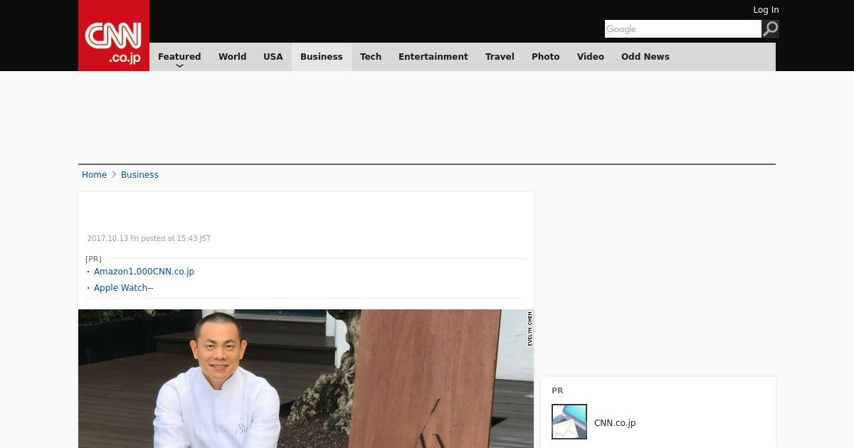Viewport: 854px width, 448px height.
Task: Open Odd News section
Action: click(x=645, y=57)
